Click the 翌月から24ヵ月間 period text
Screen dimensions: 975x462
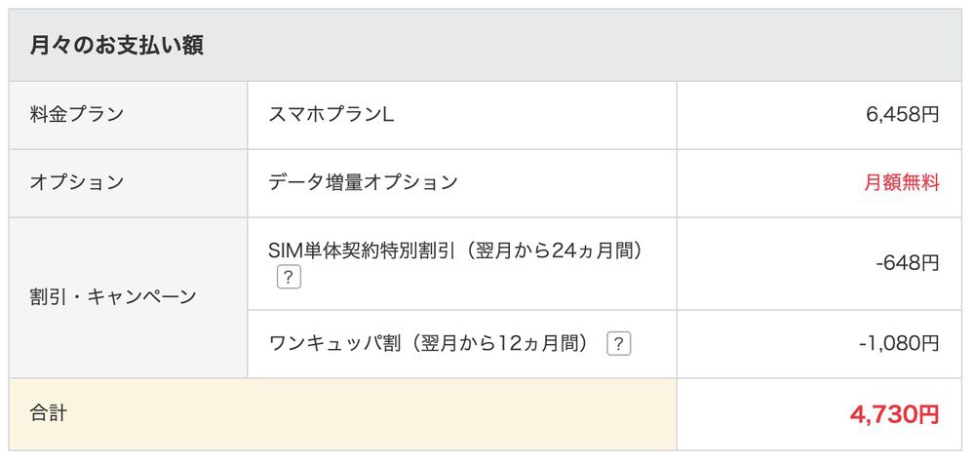point(557,250)
